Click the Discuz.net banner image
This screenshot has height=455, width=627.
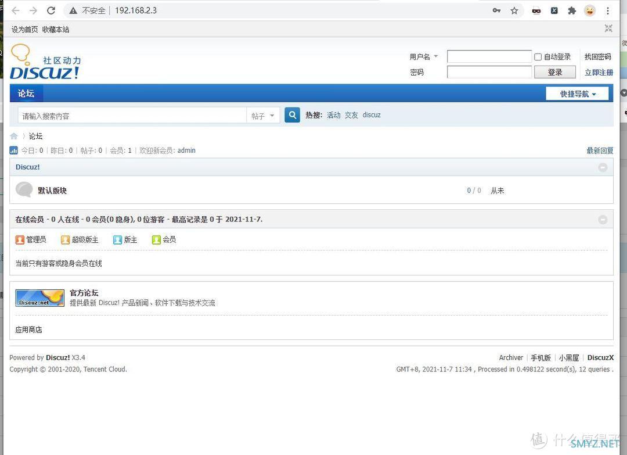(x=39, y=298)
